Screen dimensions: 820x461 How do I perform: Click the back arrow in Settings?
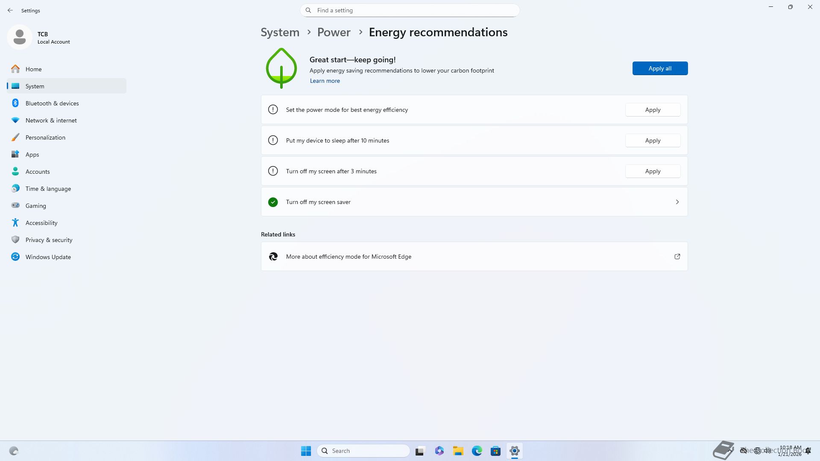[10, 10]
